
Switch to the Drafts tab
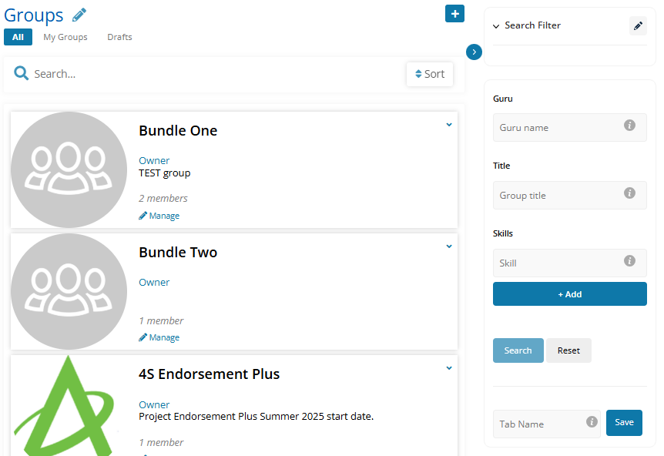tap(119, 37)
